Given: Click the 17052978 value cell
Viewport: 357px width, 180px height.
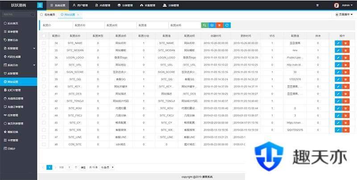Looking at the screenshot, I should point(295,79).
